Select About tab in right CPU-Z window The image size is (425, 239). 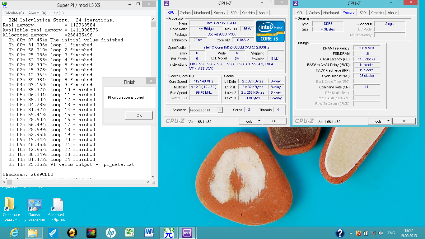pos(392,13)
